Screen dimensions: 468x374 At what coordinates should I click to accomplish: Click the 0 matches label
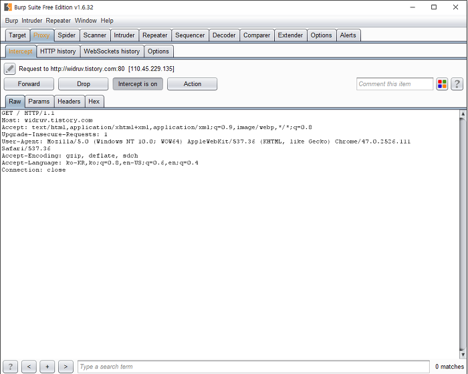point(449,367)
